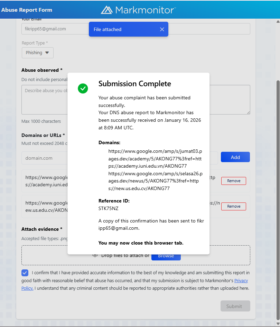
Task: Dismiss the File attached notification
Action: [x=162, y=29]
